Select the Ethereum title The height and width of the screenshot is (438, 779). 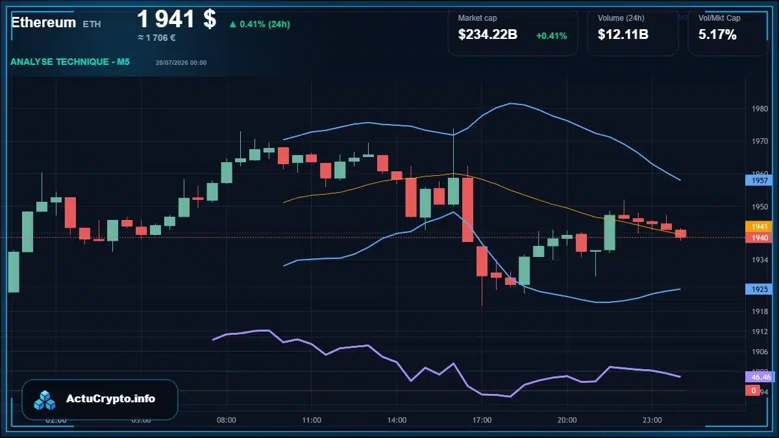[x=43, y=22]
